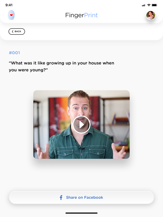
Task: Tap the battery status icon
Action: (x=155, y=5)
